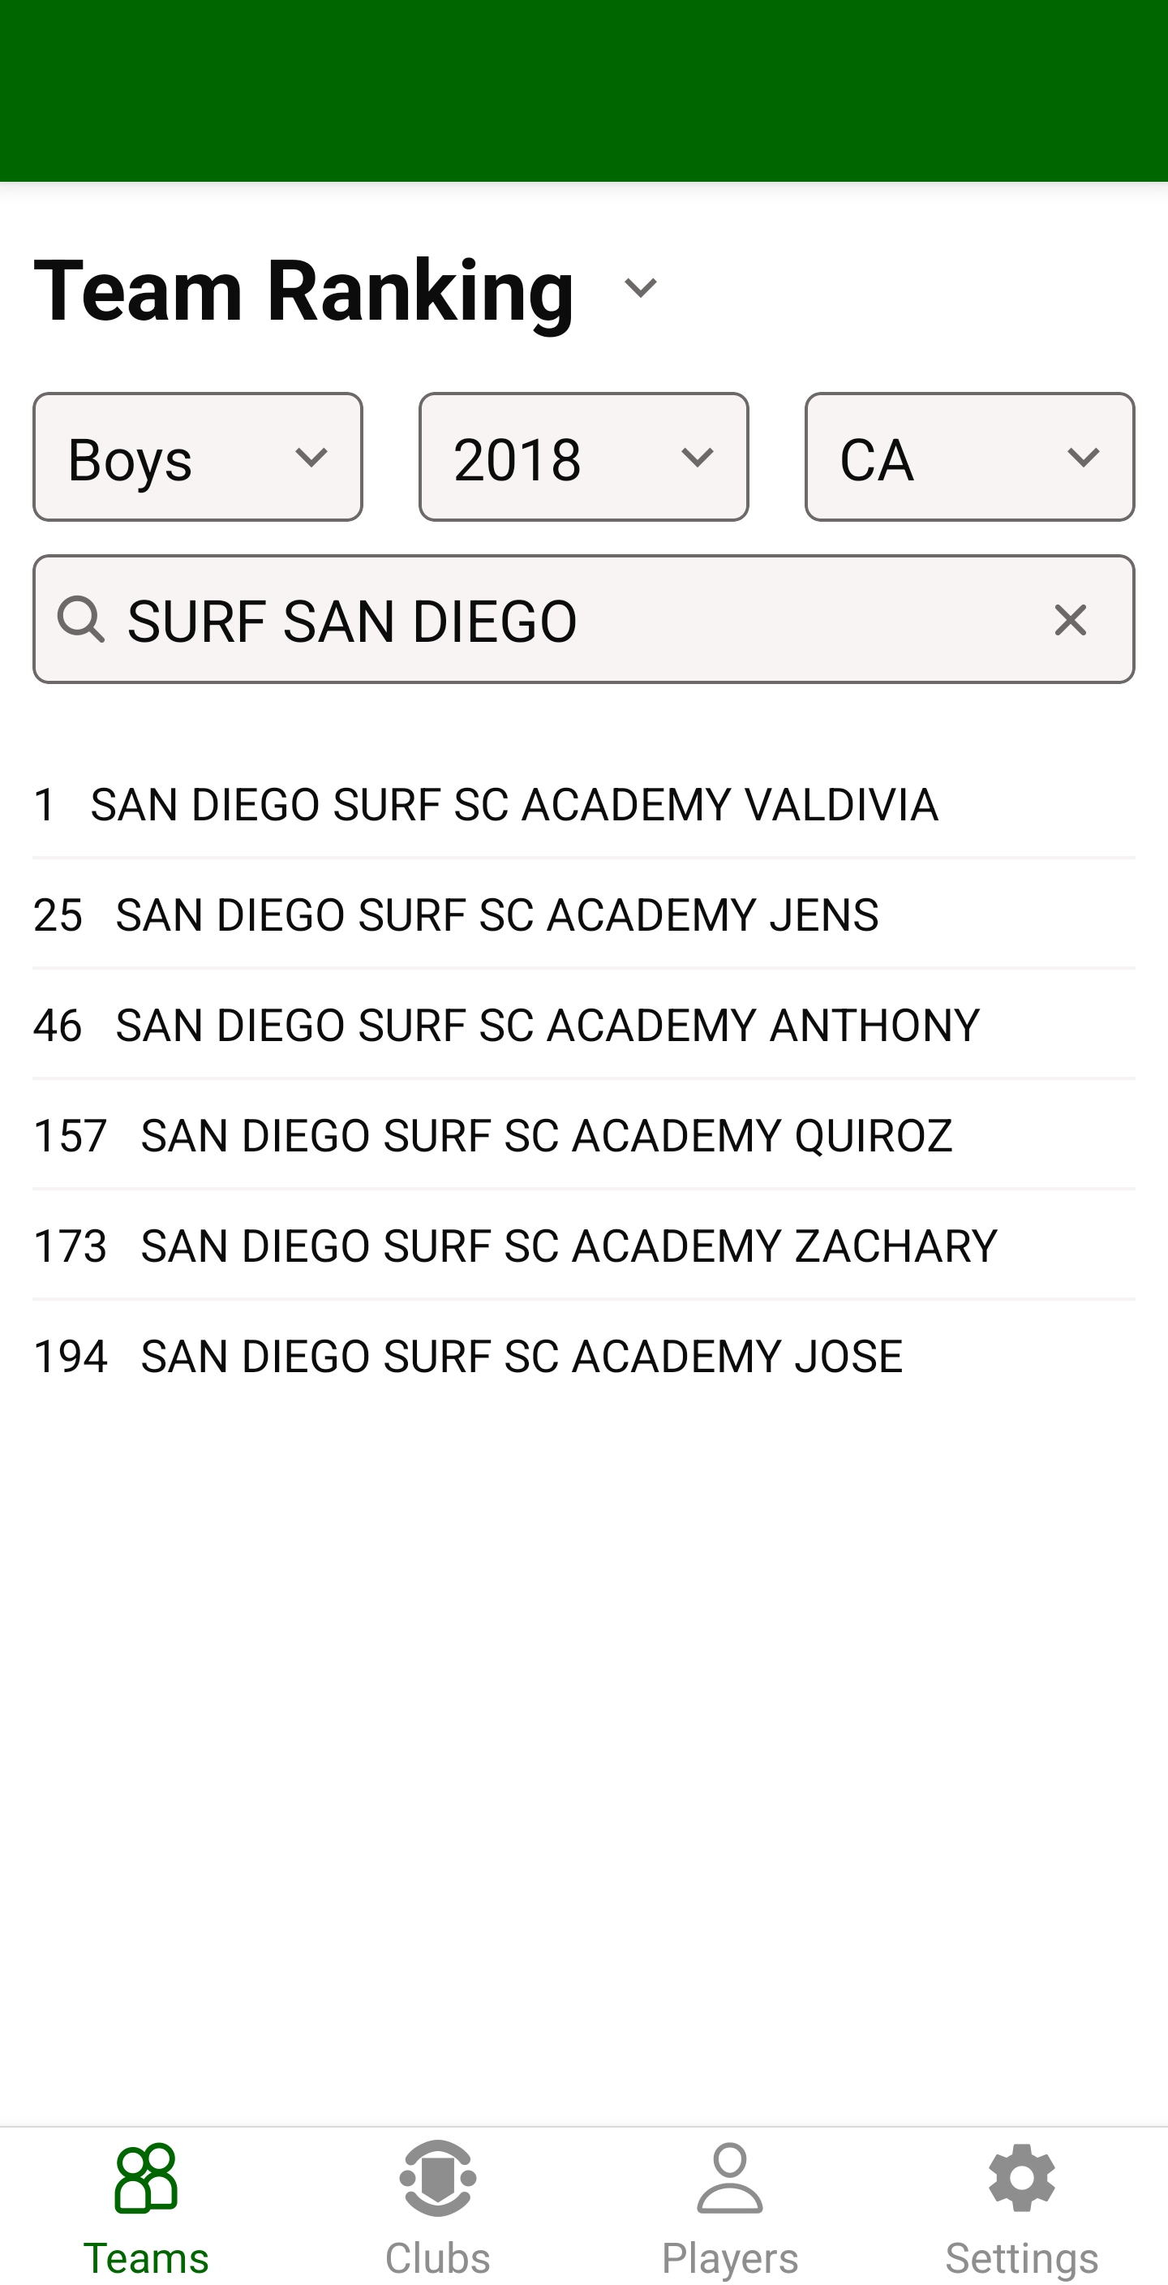Select team Academy Valdivia ranked 1

point(513,805)
